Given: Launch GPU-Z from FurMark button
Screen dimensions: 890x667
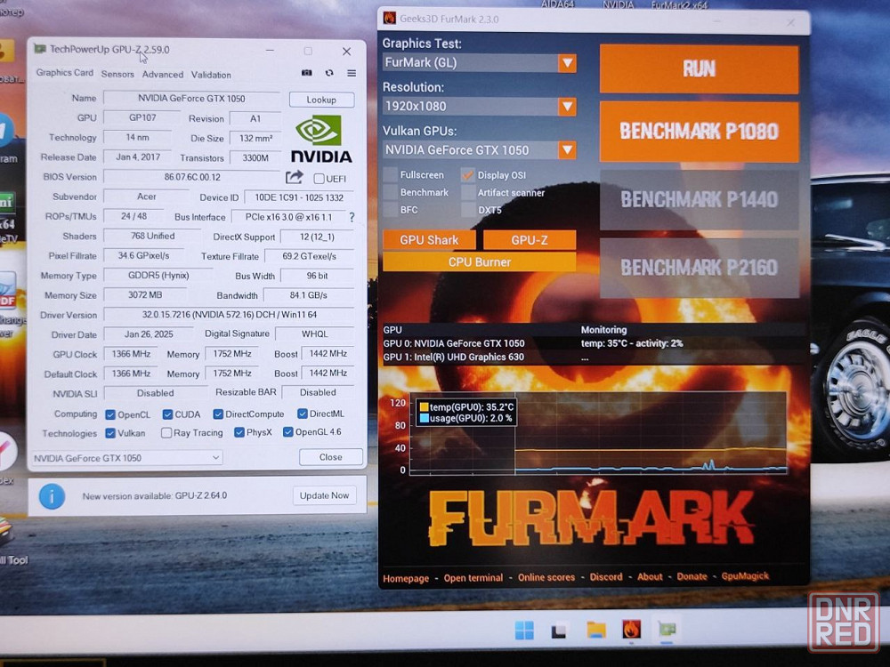Looking at the screenshot, I should tap(529, 240).
